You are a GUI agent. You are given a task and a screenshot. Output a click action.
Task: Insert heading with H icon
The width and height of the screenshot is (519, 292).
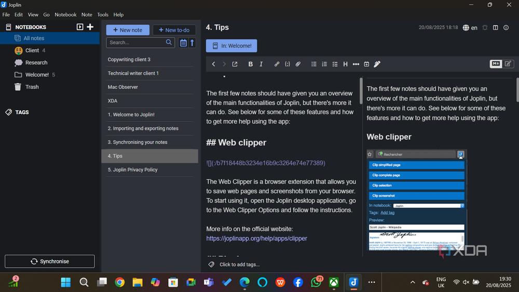point(345,64)
